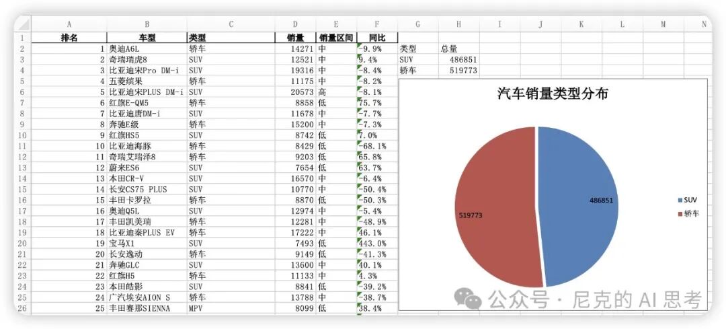Select cell 丰田赛那SIENNA
Image resolution: width=726 pixels, height=329 pixels.
(147, 309)
